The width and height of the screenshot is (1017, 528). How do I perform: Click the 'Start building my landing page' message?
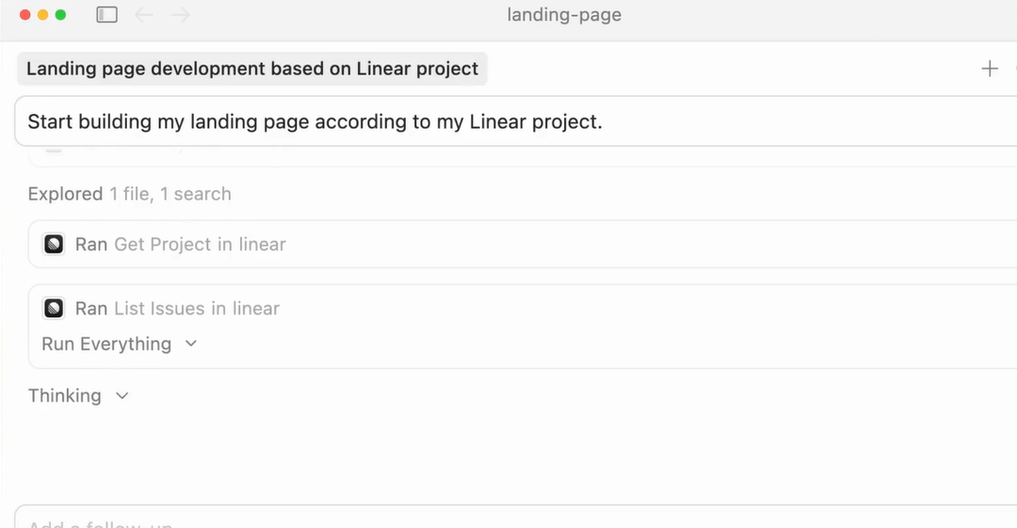[x=315, y=121]
